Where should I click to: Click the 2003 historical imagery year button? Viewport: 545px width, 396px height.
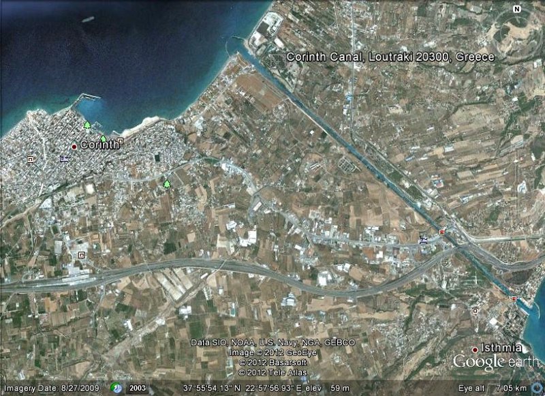click(137, 388)
